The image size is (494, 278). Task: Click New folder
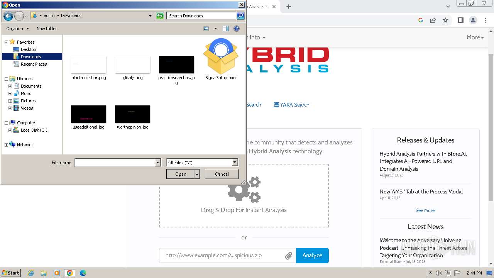coord(47,29)
